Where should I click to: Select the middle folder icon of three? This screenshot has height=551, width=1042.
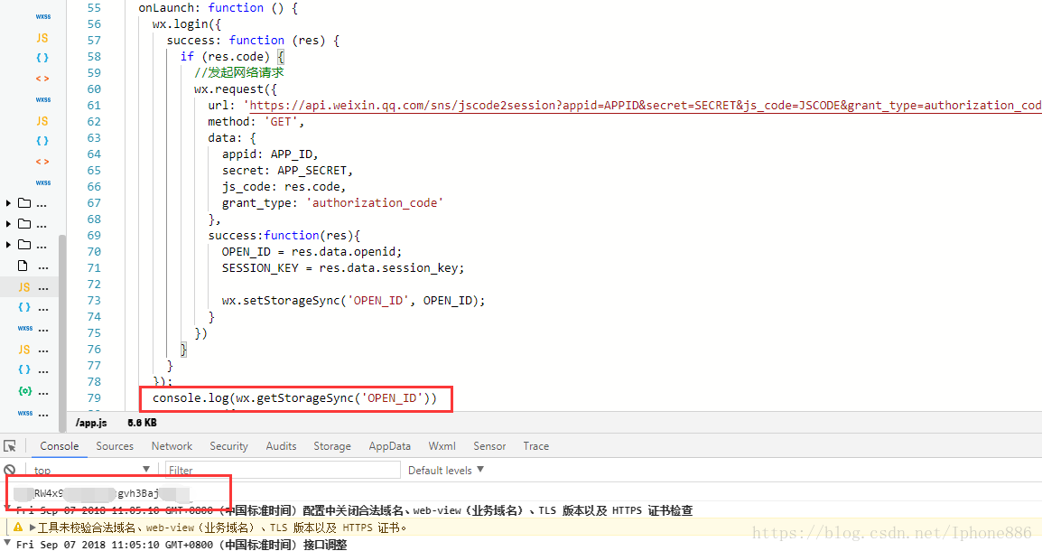click(24, 223)
